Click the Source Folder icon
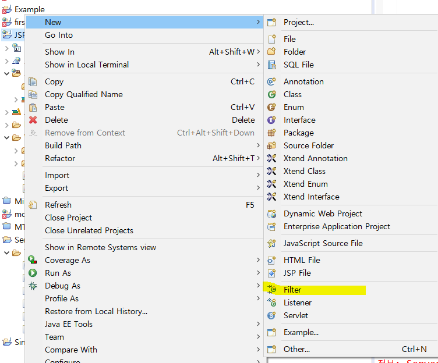Screen dimensions: 438x363 pyautogui.click(x=271, y=145)
